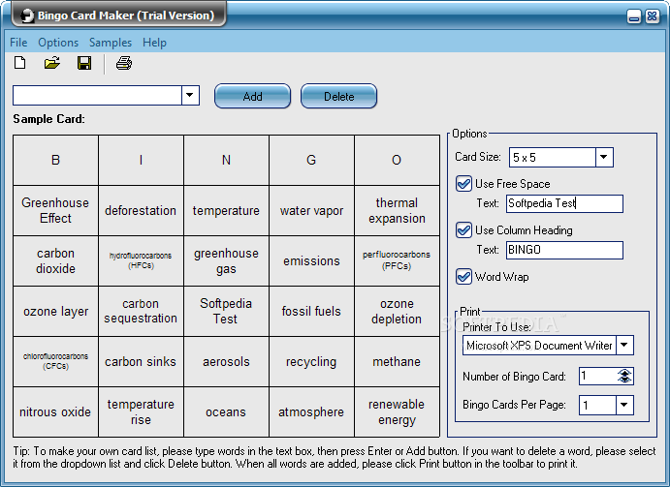670x487 pixels.
Task: Open the Printer To Use dropdown
Action: point(624,345)
